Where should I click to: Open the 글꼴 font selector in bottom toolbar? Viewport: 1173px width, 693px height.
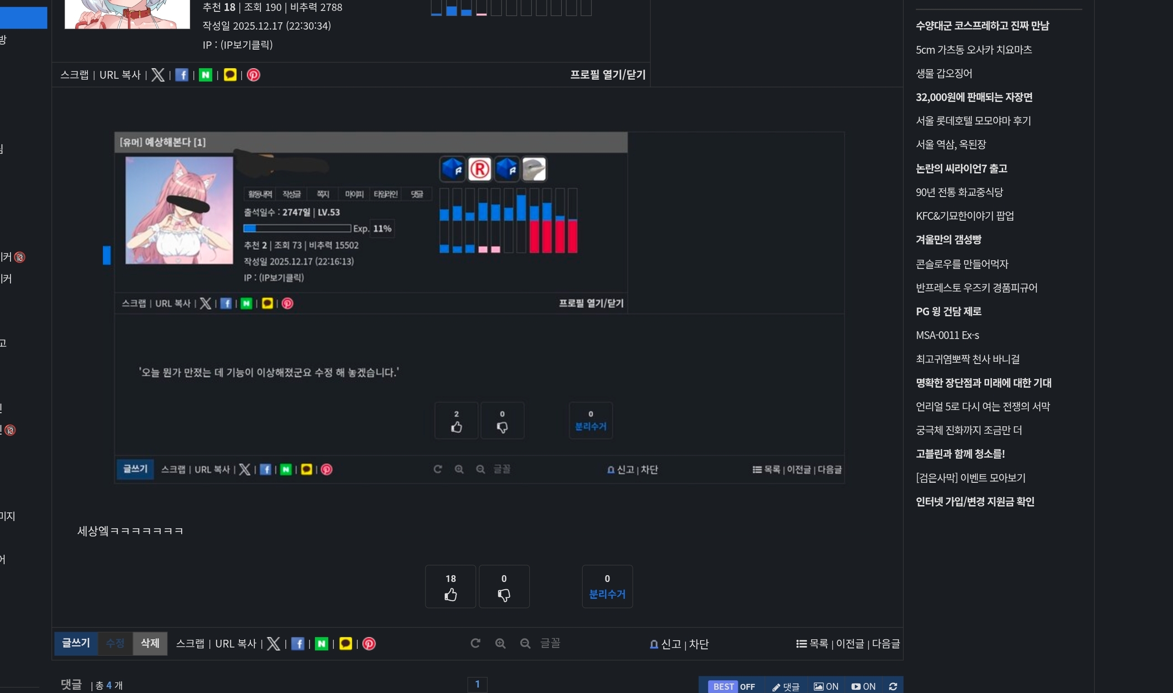[x=550, y=643]
